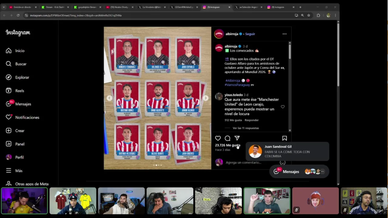Like yisus.toledo's comment heart

point(283,107)
